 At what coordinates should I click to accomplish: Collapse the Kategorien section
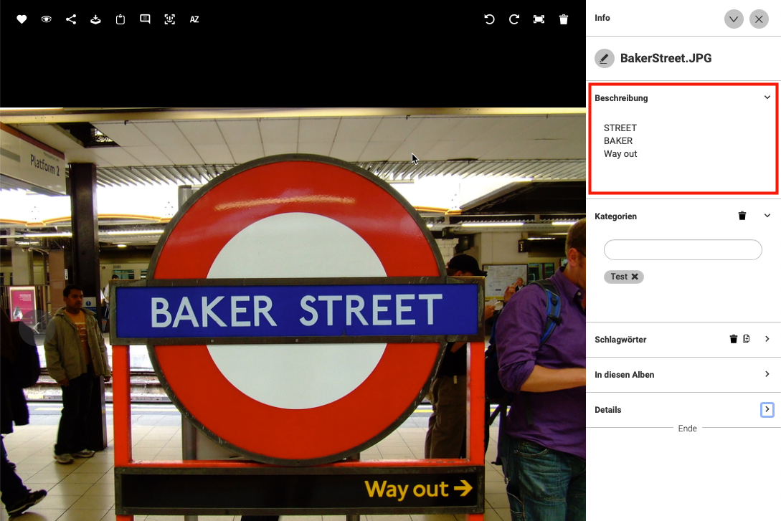[x=767, y=216]
